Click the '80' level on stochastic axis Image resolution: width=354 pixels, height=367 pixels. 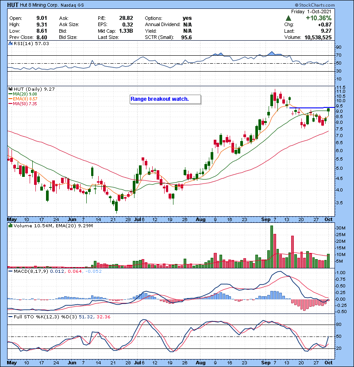[x=339, y=325]
